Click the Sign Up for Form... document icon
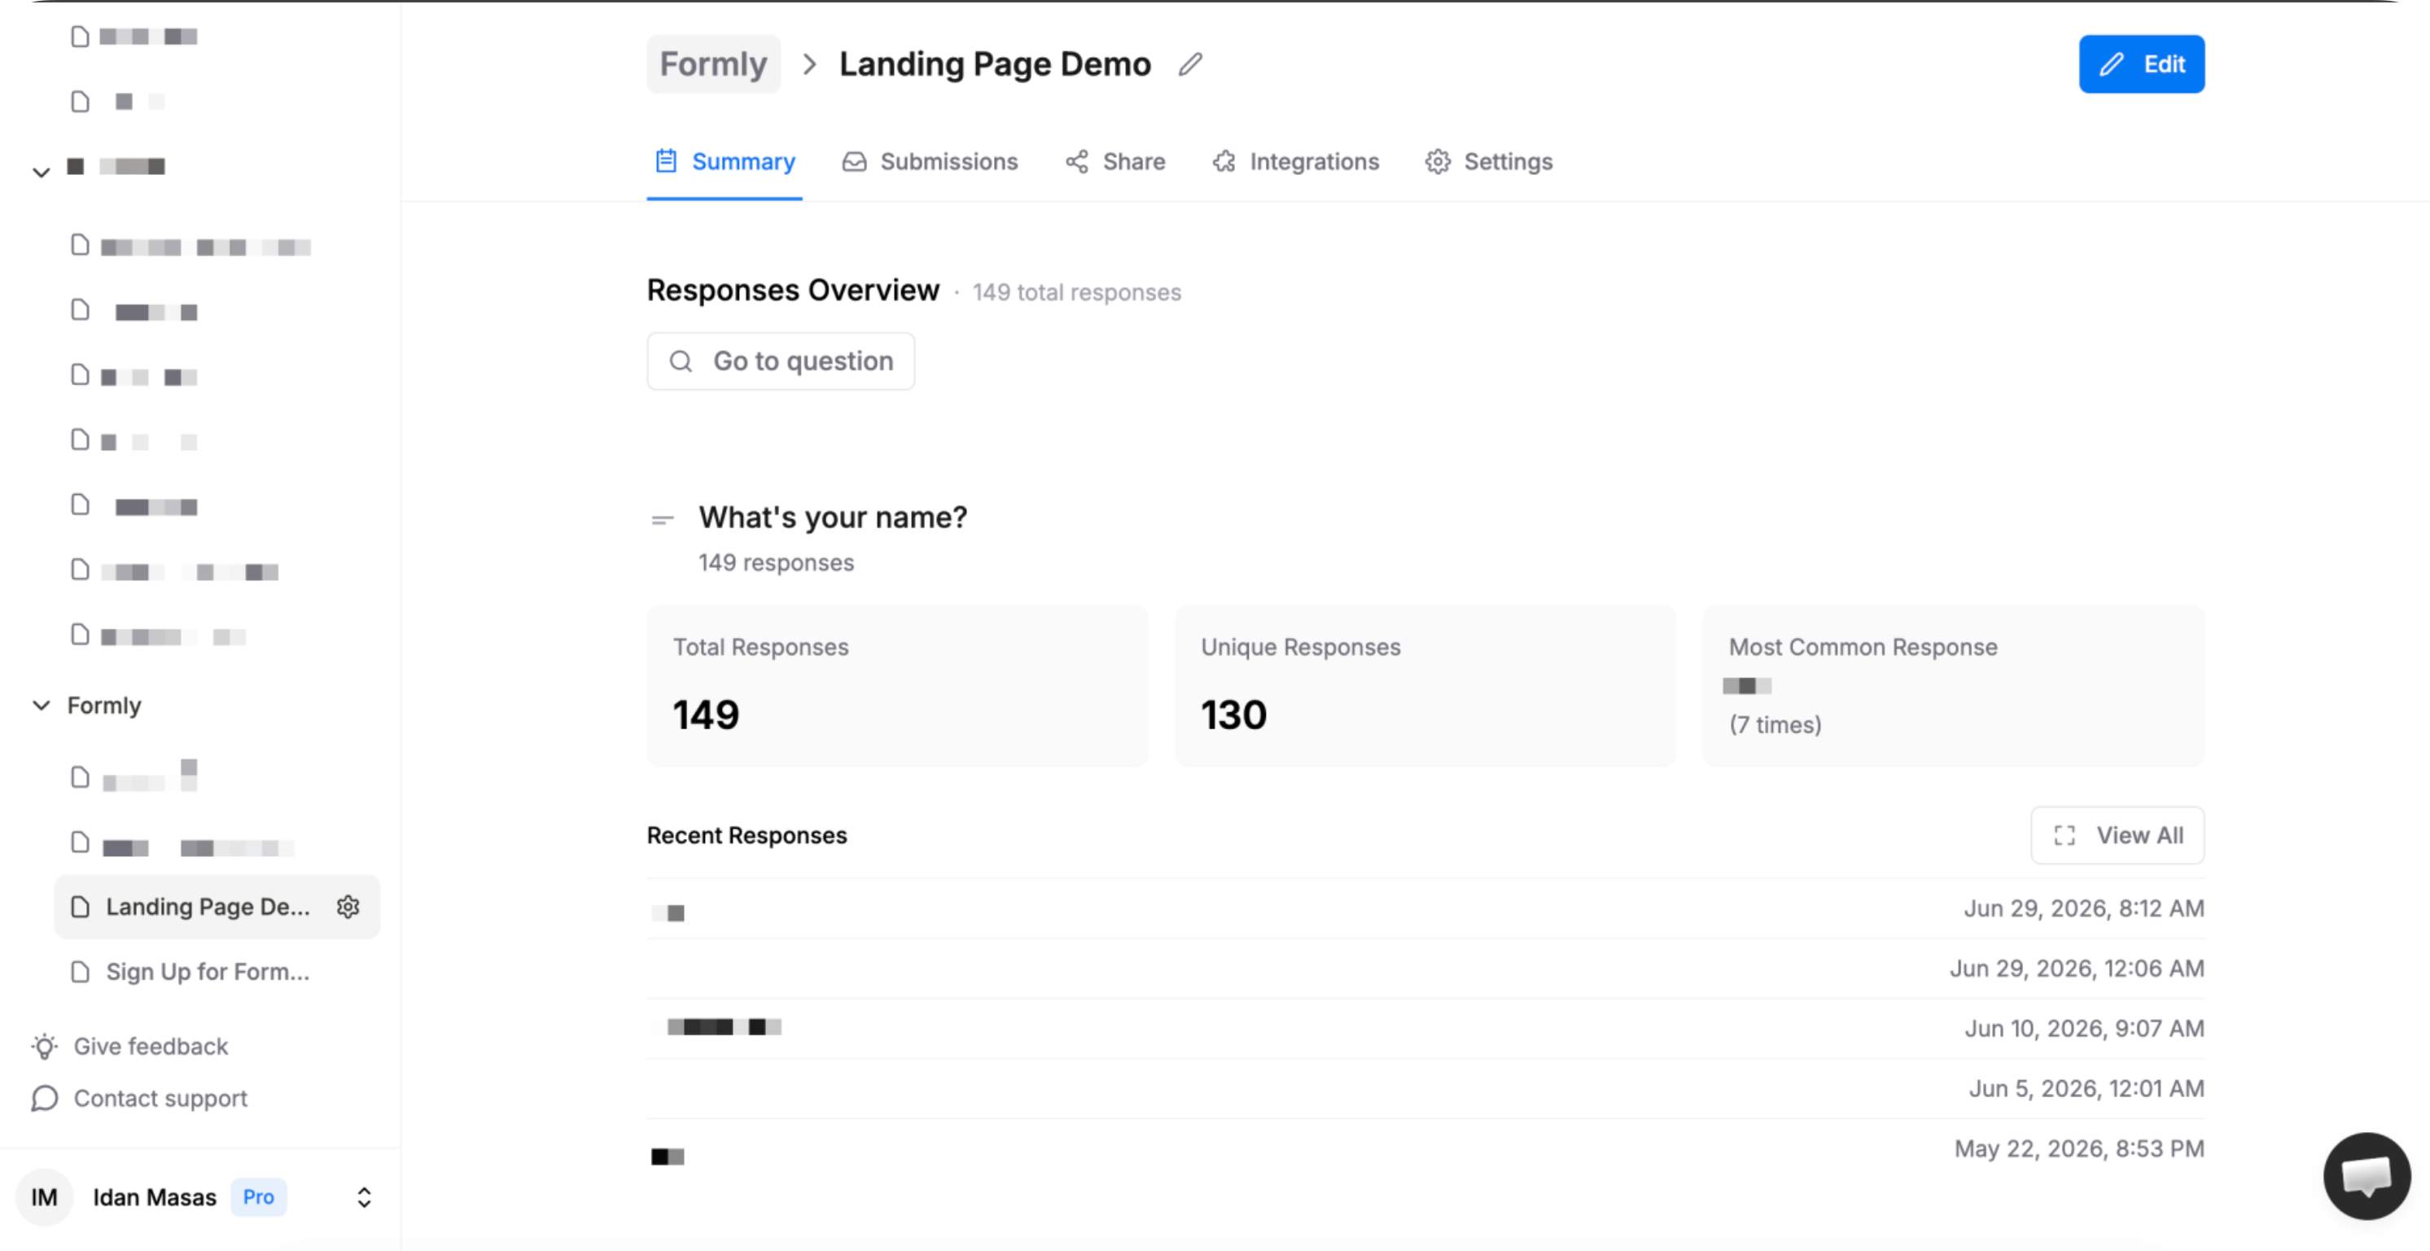The width and height of the screenshot is (2430, 1251). click(x=80, y=972)
